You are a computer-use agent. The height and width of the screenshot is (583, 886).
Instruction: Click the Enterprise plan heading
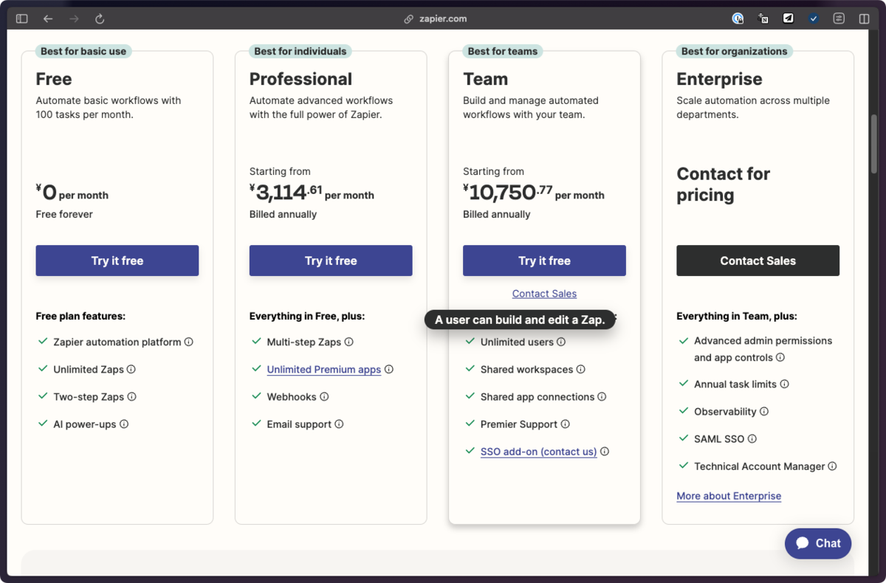pyautogui.click(x=719, y=79)
